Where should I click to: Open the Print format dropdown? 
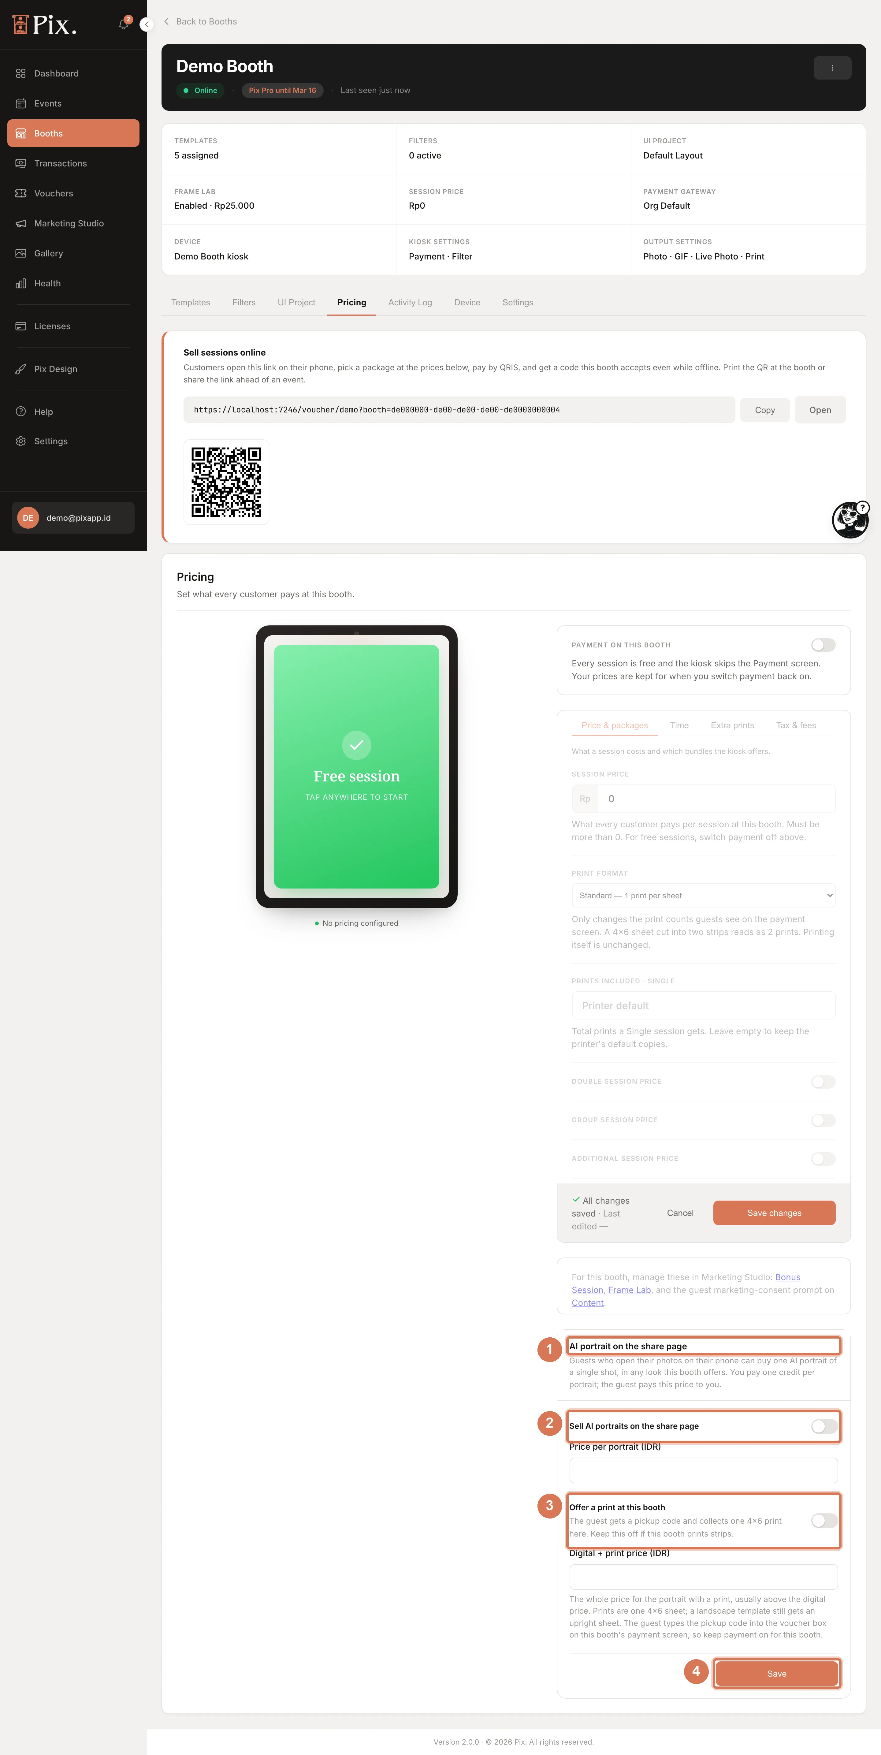pyautogui.click(x=703, y=896)
